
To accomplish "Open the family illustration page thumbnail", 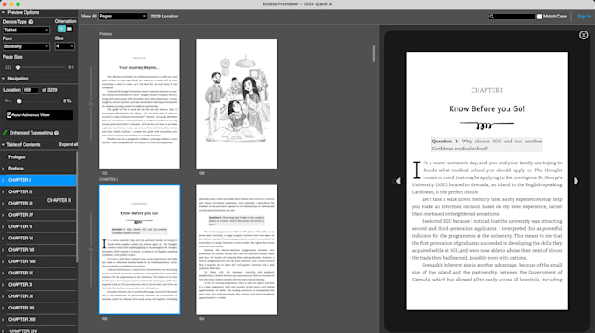I will pyautogui.click(x=236, y=104).
